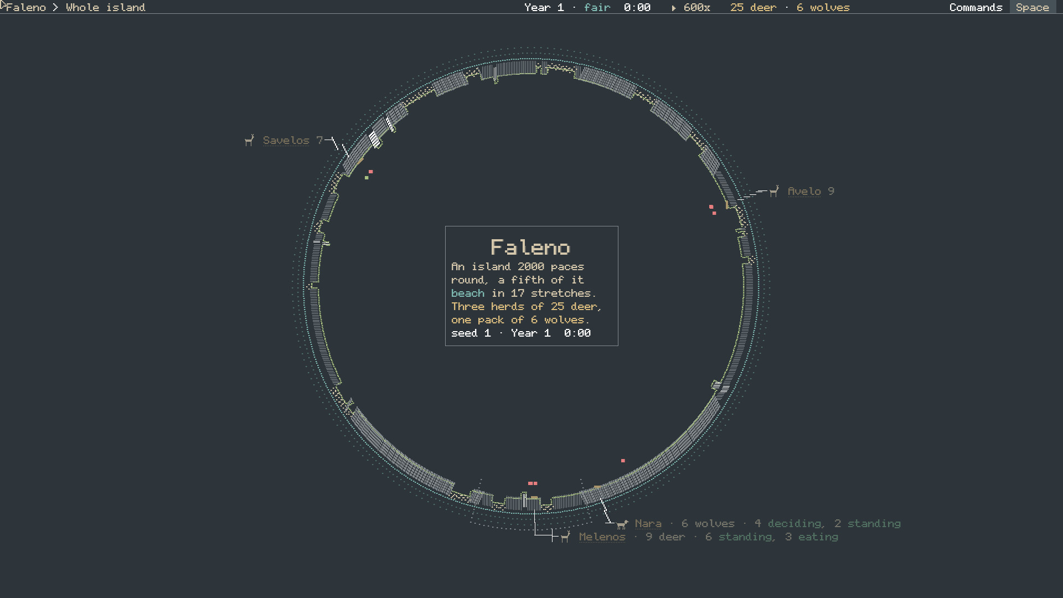
Task: Click the Avelo deer herd icon
Action: pos(774,192)
